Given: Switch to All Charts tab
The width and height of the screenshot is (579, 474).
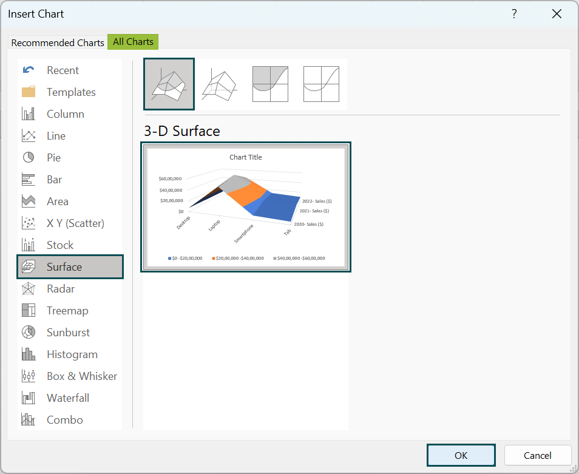Looking at the screenshot, I should click(133, 42).
